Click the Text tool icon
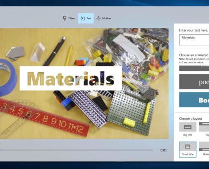209x169 pixels. coord(83,18)
